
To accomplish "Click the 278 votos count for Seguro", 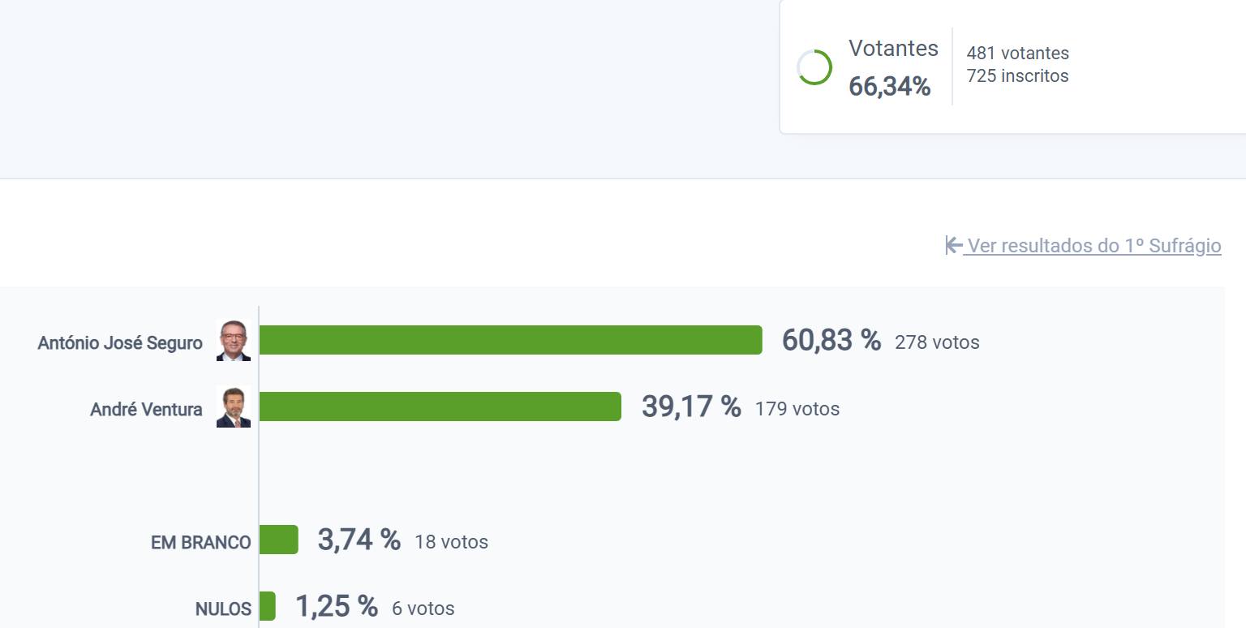I will (x=937, y=342).
